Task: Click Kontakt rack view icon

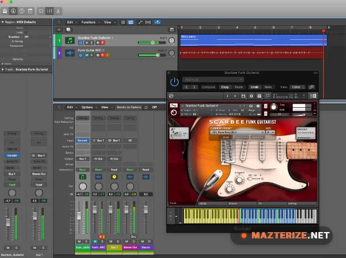Action: pyautogui.click(x=259, y=96)
